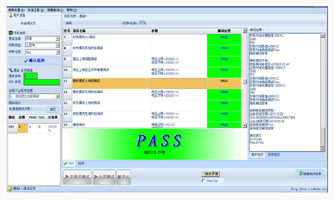
Task: Click the 确认选择 confirm selection button
Action: [34, 61]
